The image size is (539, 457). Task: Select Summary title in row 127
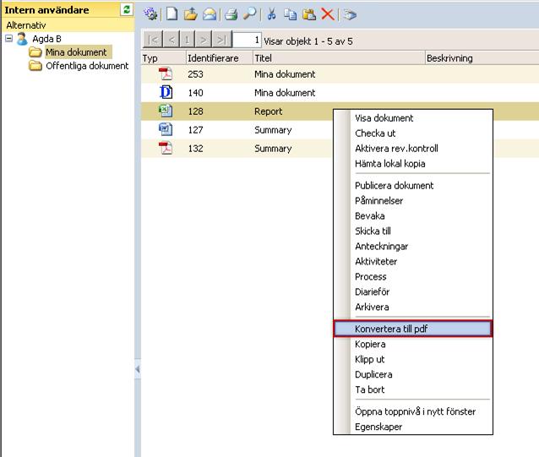click(273, 130)
